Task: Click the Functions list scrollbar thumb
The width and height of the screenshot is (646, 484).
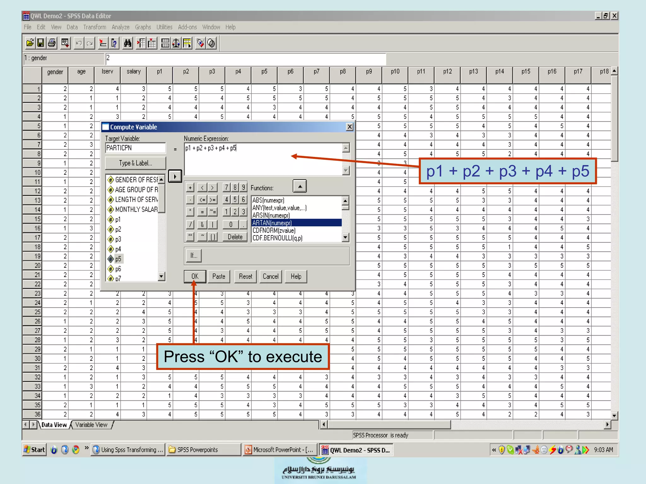Action: (x=346, y=207)
